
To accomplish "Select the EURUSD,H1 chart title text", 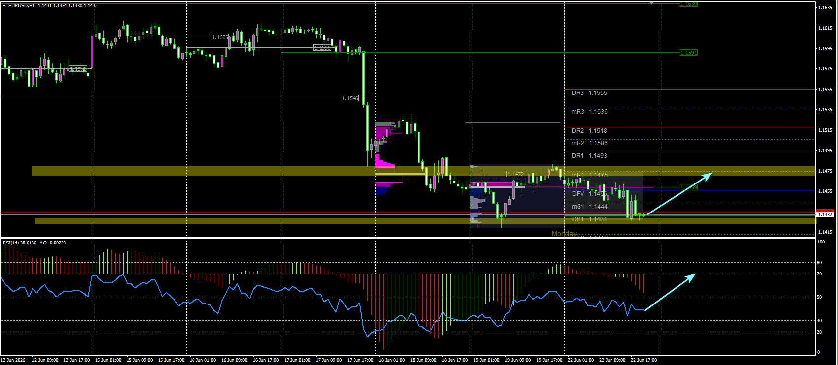I will click(x=22, y=6).
